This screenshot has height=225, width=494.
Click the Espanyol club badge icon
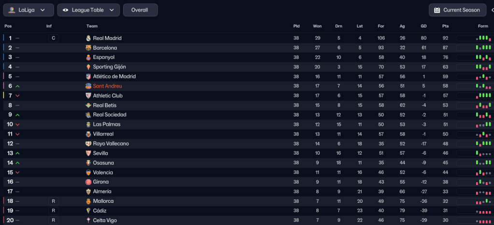[88, 57]
